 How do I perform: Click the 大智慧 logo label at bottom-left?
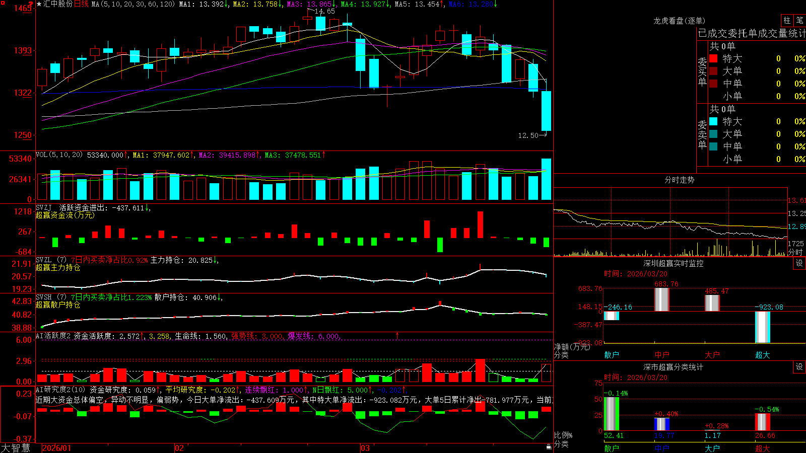(x=16, y=448)
